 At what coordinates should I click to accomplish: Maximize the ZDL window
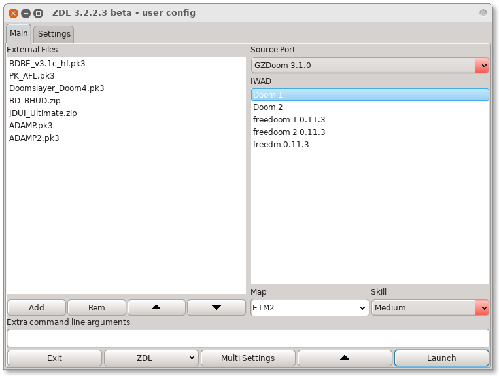[38, 13]
